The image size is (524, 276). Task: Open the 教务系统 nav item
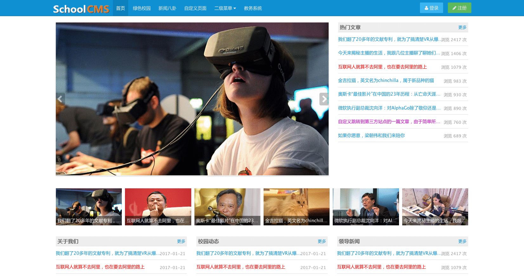[253, 8]
